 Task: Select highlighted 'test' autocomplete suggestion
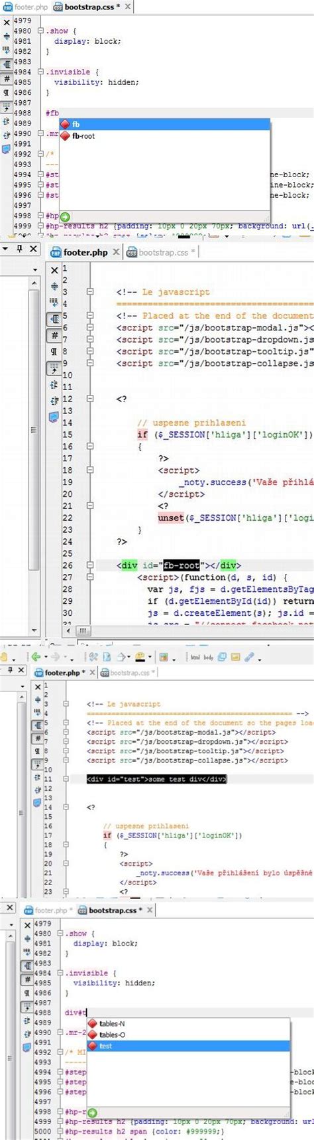(189, 1046)
